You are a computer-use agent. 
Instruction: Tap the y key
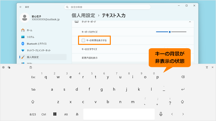(x=108, y=77)
